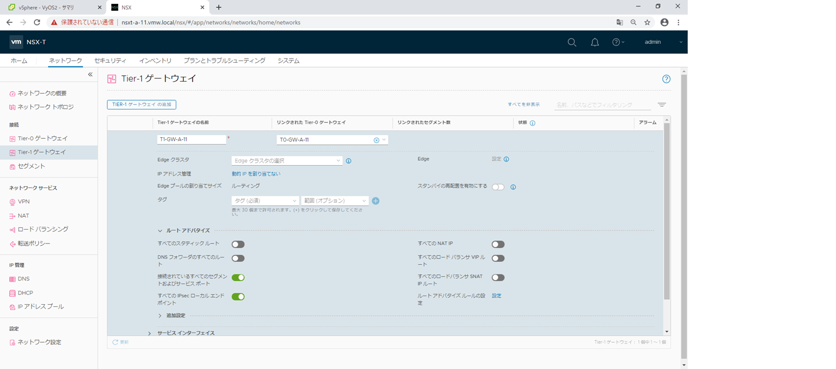Switch to vSphere - VyOS2 browser tab

point(53,8)
